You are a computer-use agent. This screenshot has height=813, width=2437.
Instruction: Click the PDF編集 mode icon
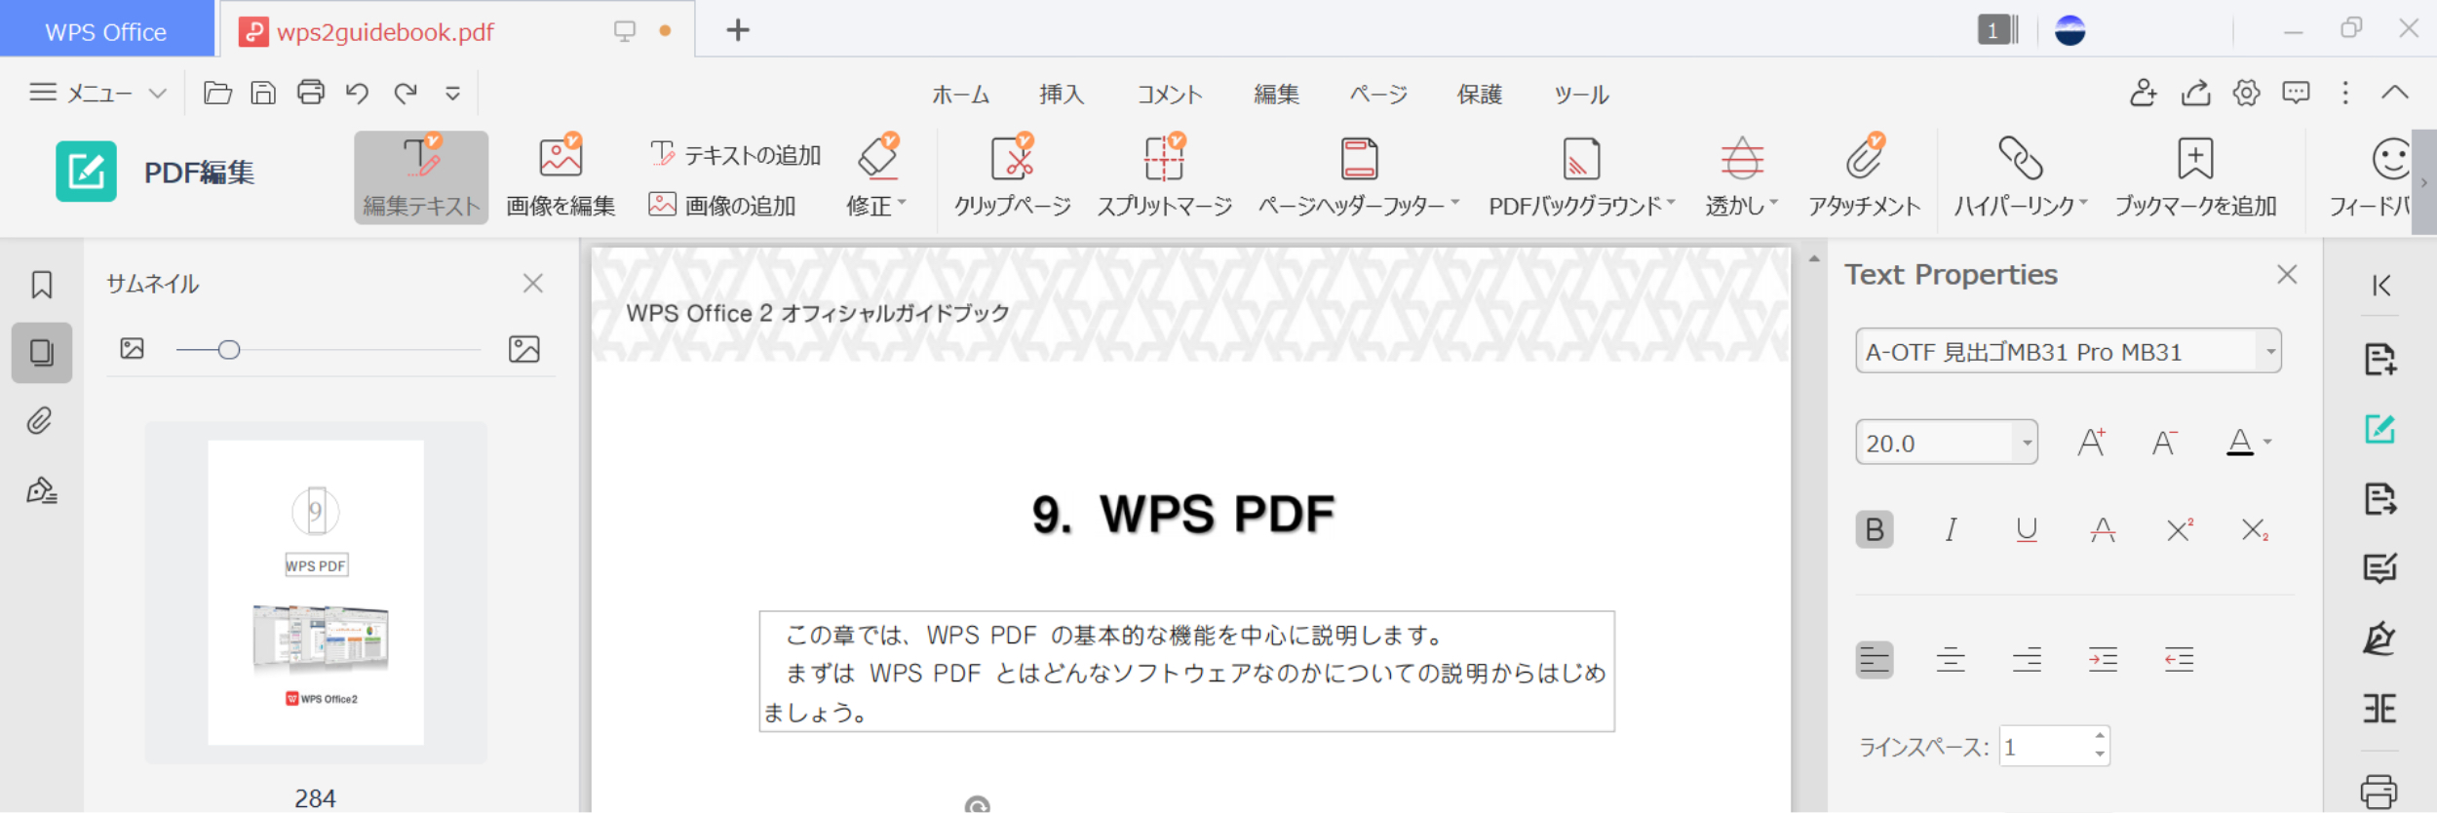86,172
